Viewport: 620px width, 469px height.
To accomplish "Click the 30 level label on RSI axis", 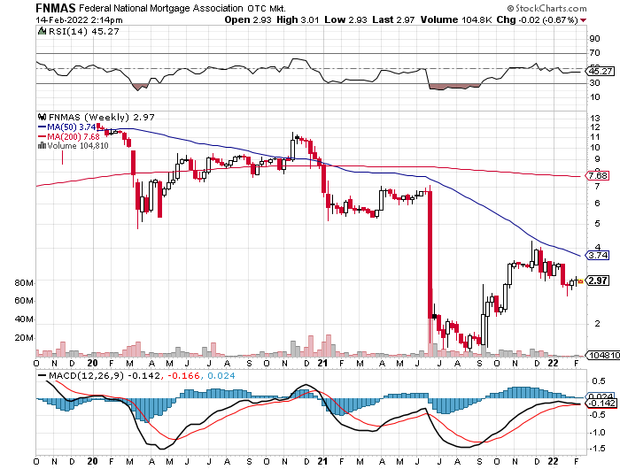I will [x=594, y=83].
